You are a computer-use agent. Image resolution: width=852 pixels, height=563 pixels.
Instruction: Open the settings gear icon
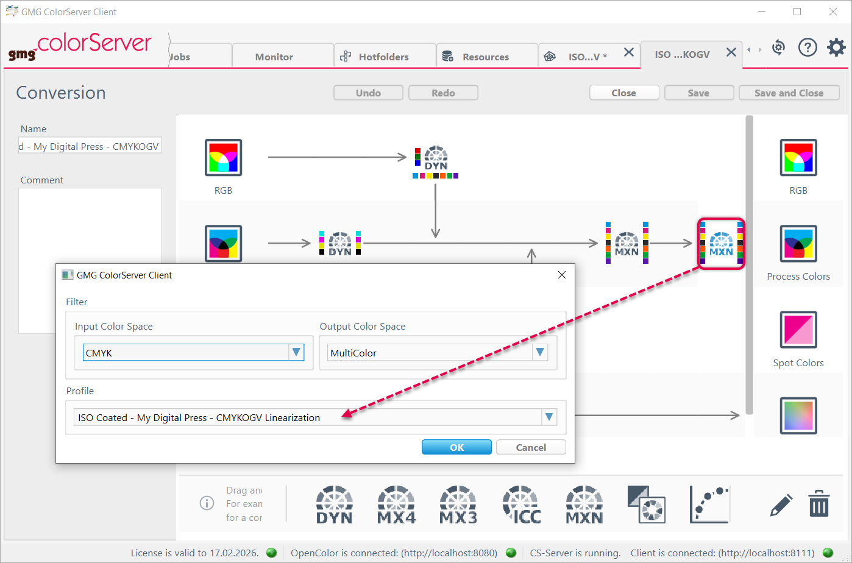click(836, 48)
